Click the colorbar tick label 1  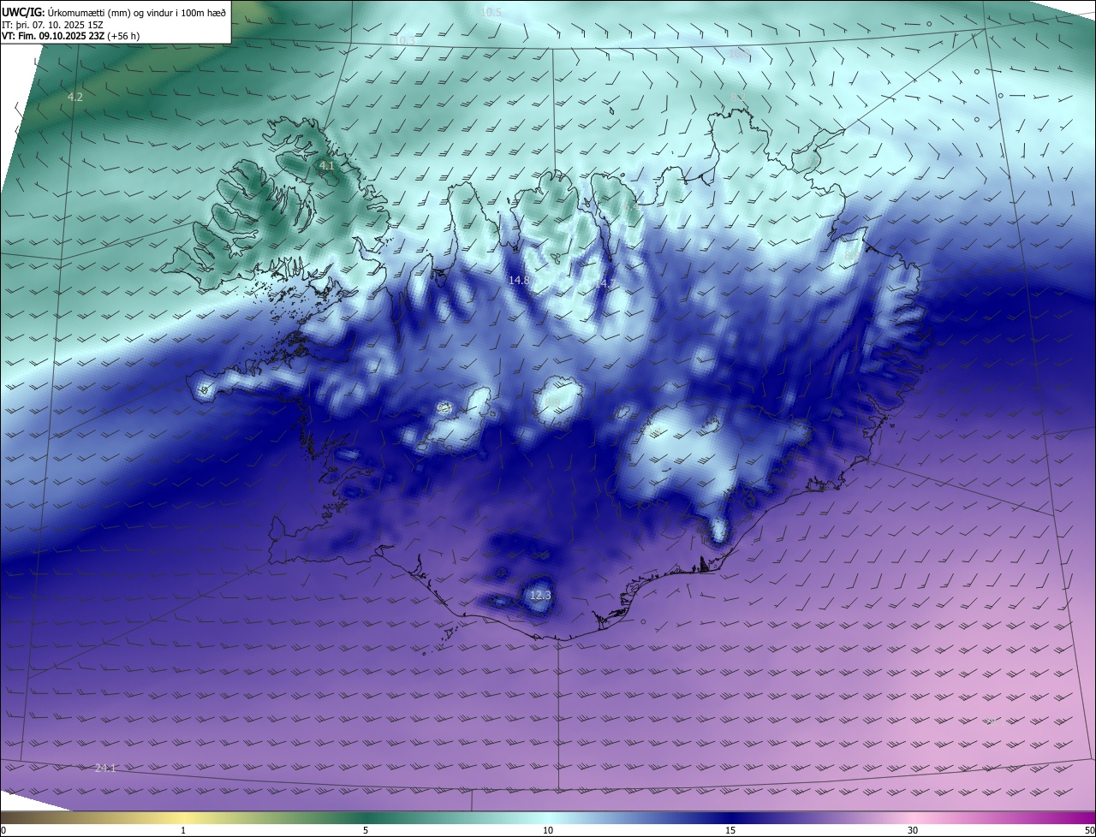click(x=183, y=830)
